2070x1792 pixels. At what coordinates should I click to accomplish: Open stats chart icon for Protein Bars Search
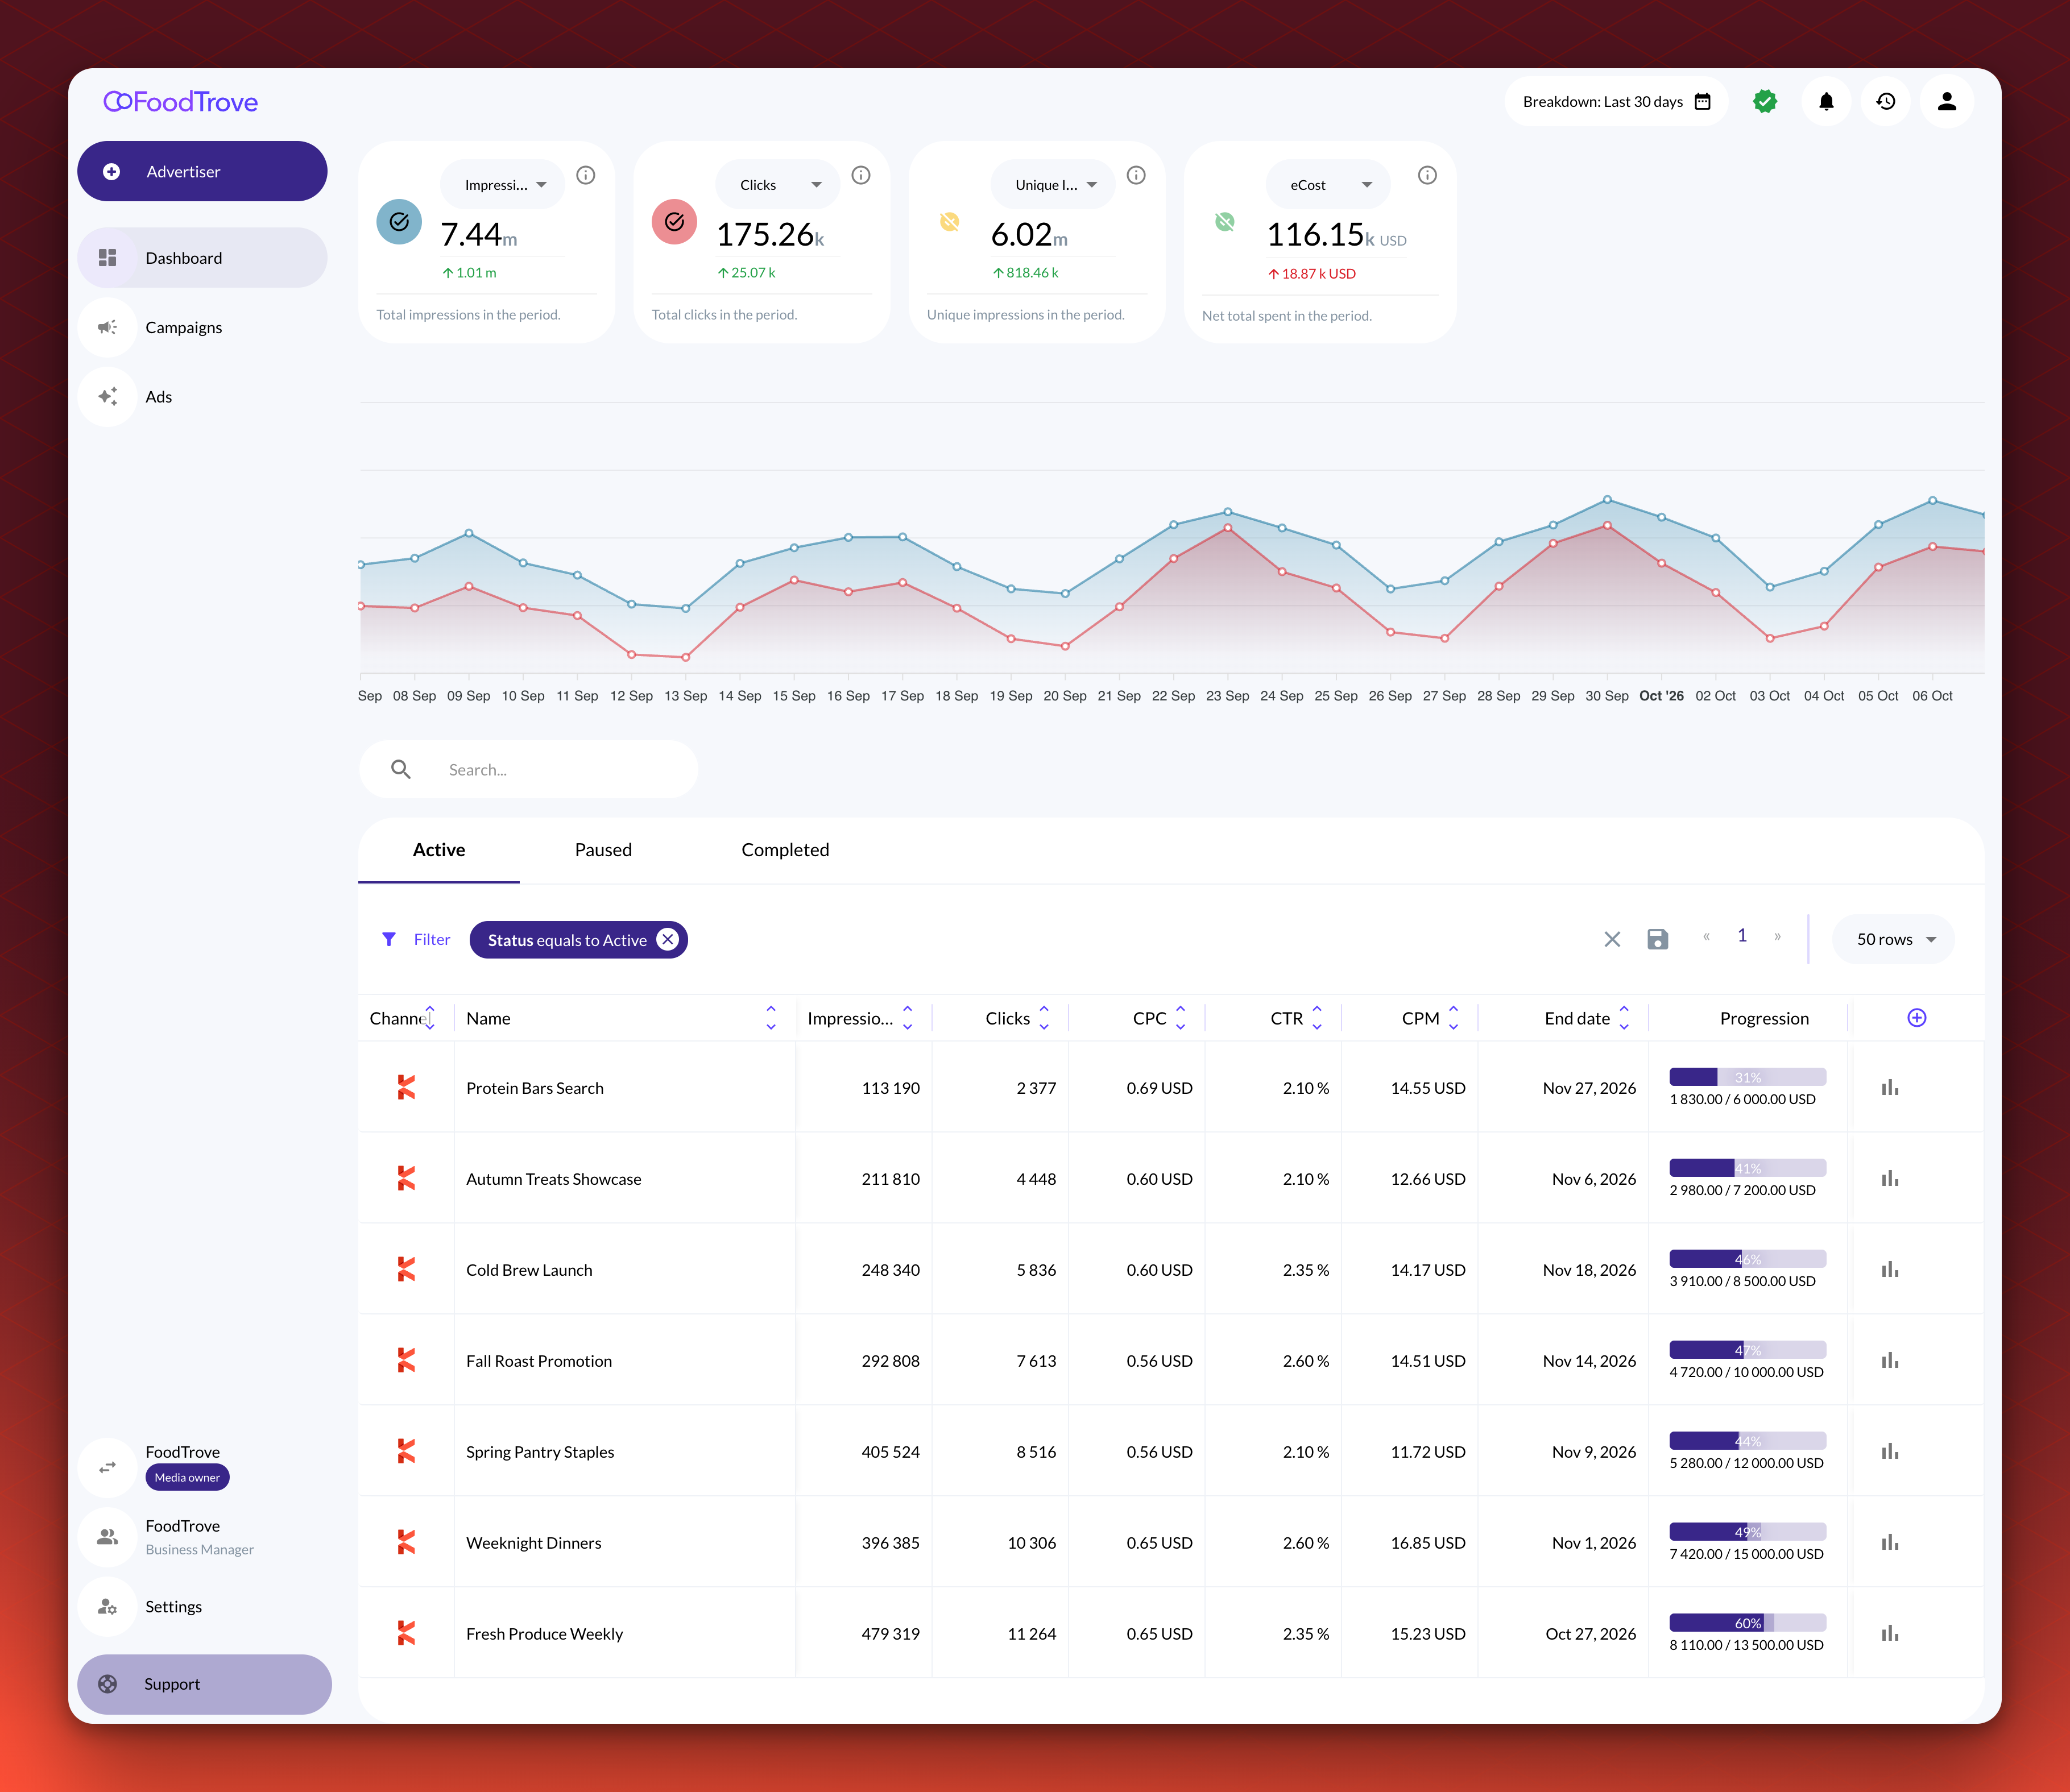click(x=1889, y=1087)
